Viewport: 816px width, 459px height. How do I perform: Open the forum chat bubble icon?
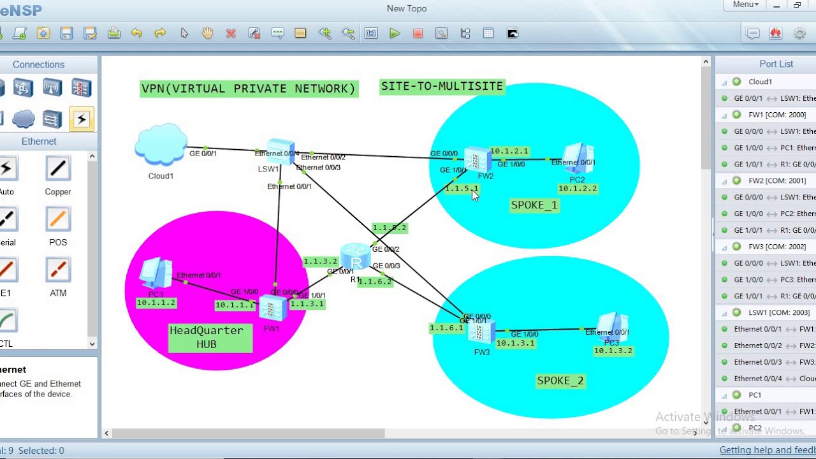[x=753, y=33]
